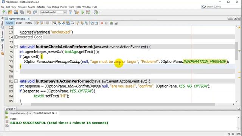Open the Tools menu
This screenshot has width=242, height=136.
pos(78,7)
